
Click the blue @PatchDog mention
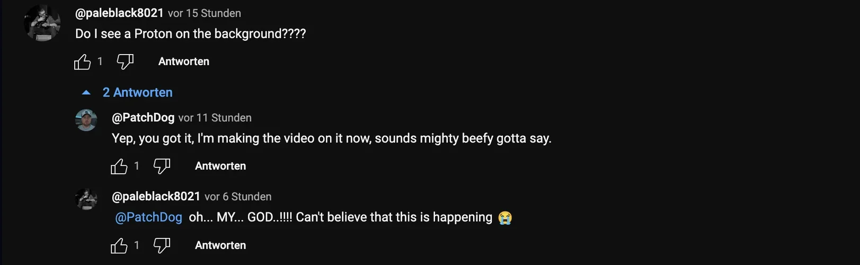pyautogui.click(x=148, y=217)
